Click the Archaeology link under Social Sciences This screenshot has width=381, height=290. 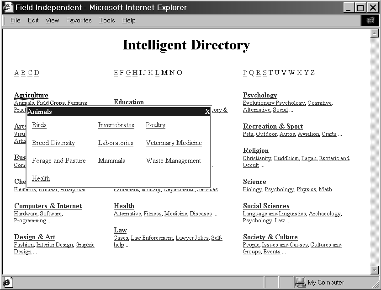[324, 214]
